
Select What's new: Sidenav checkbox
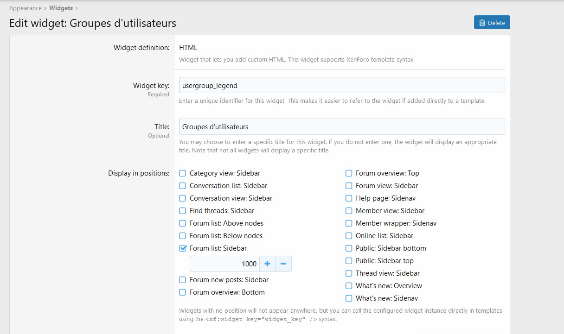click(349, 298)
